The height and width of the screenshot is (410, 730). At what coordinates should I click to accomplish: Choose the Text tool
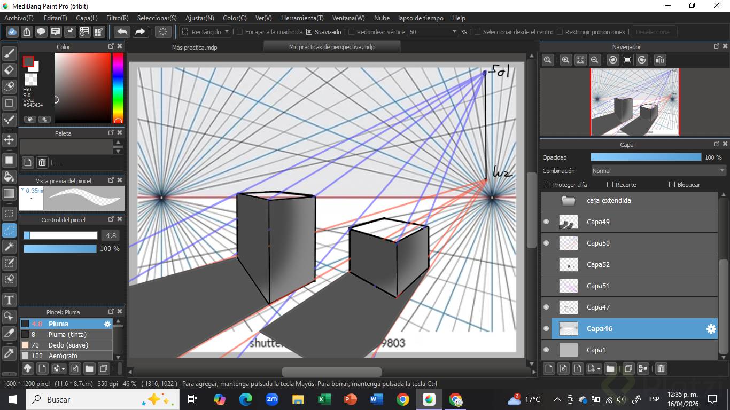coord(9,300)
